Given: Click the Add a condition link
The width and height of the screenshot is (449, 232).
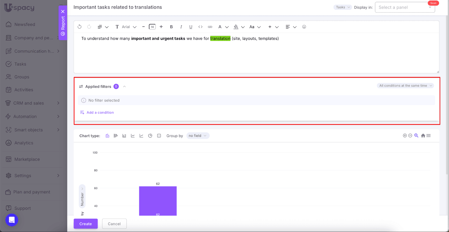Looking at the screenshot, I should 100,112.
